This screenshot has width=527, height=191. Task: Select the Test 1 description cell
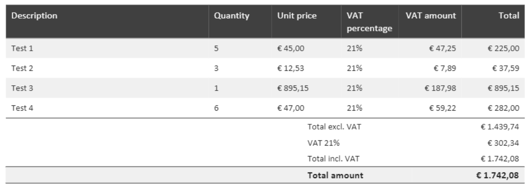coord(22,49)
